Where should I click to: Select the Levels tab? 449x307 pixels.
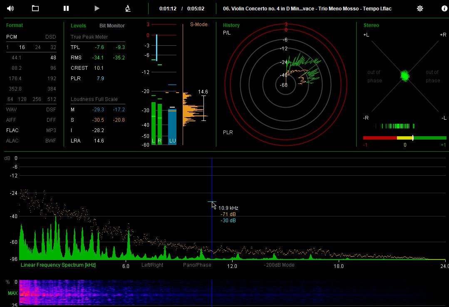[x=78, y=25]
